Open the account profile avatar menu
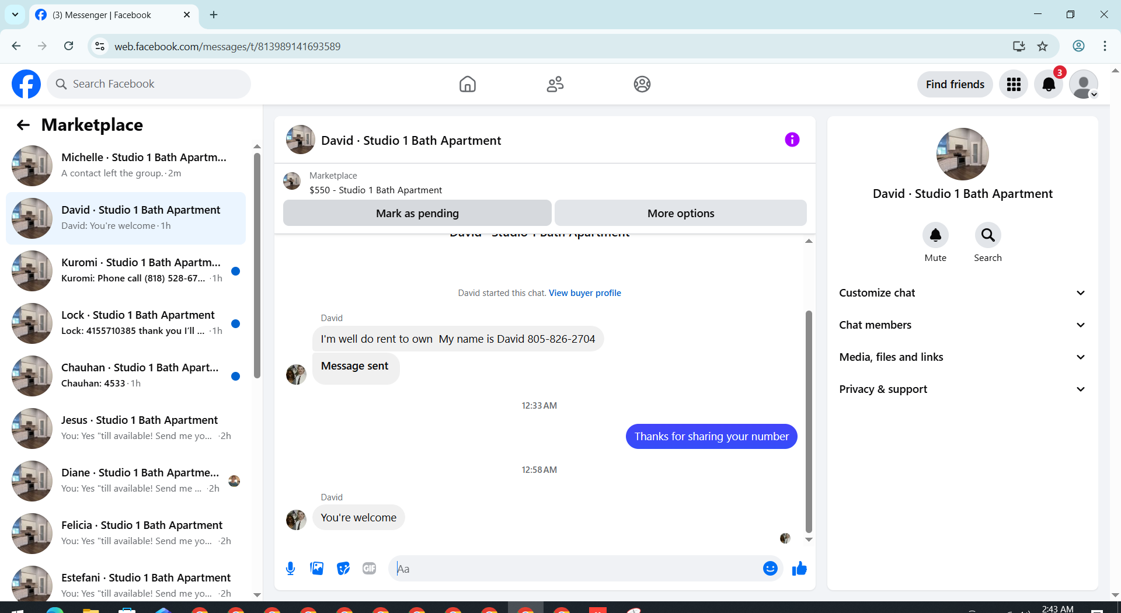 [x=1084, y=84]
